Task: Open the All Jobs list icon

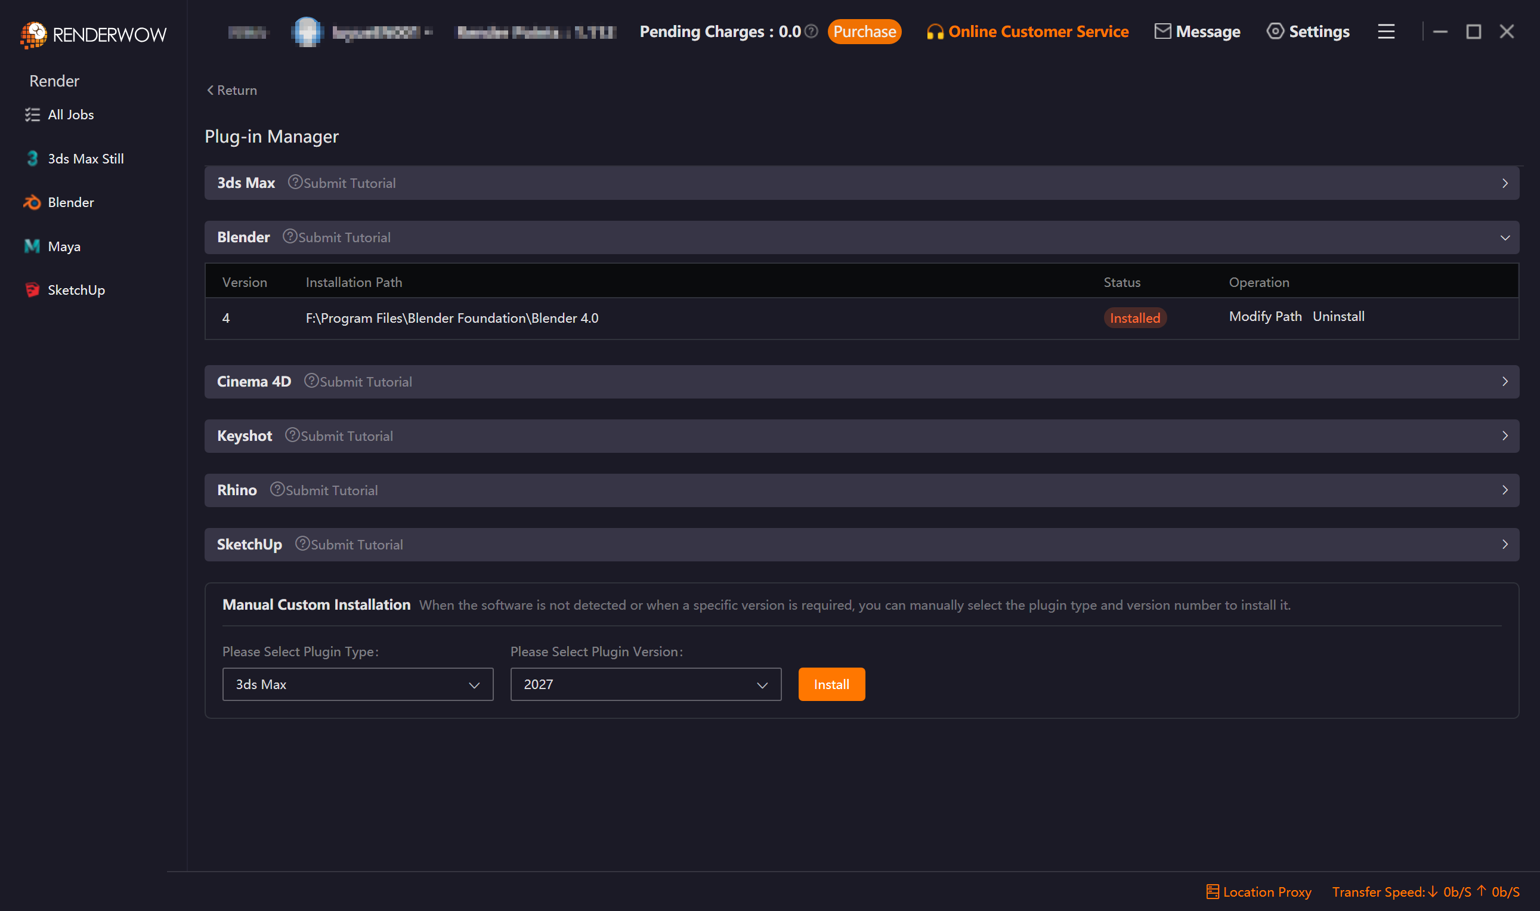Action: coord(32,115)
